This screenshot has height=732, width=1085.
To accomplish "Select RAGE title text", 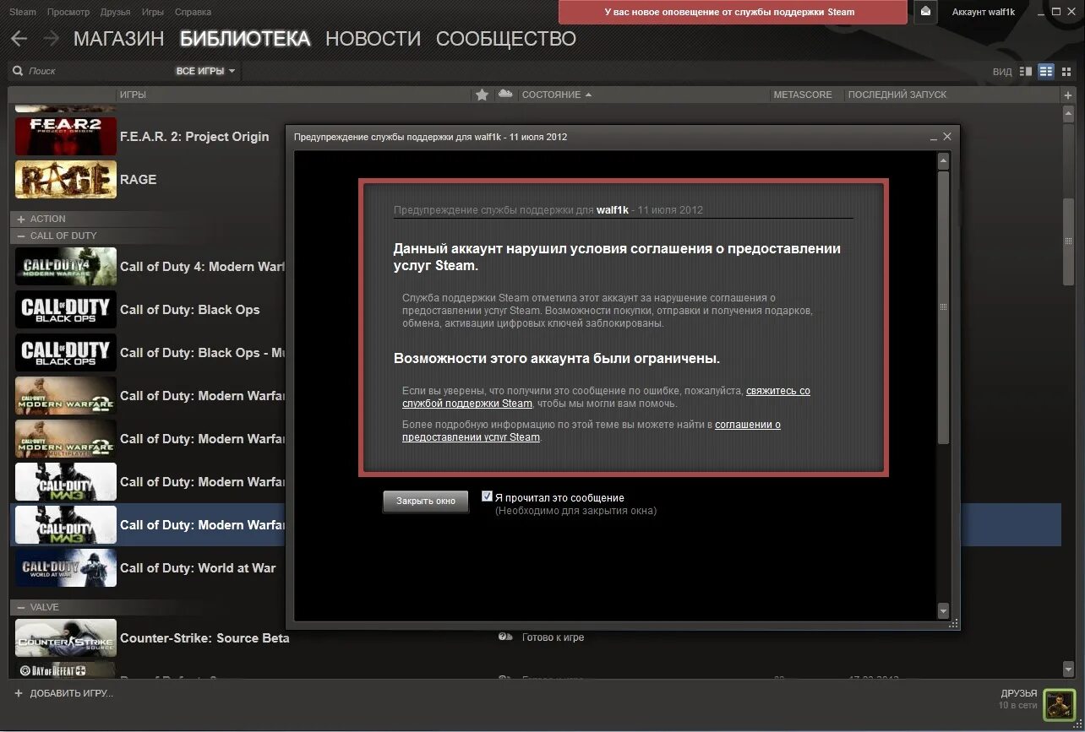I will pyautogui.click(x=138, y=180).
